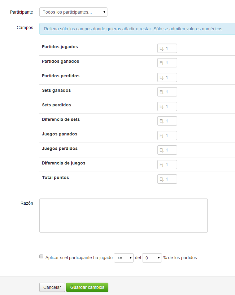The image size is (235, 295).
Task: Focus the Partidos ganados input field
Action: (x=167, y=63)
